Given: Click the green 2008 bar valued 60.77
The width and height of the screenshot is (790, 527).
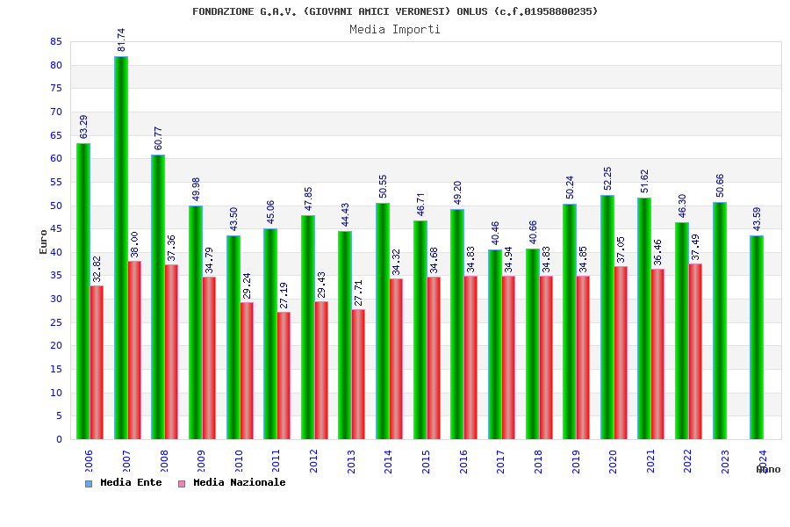Looking at the screenshot, I should (158, 297).
